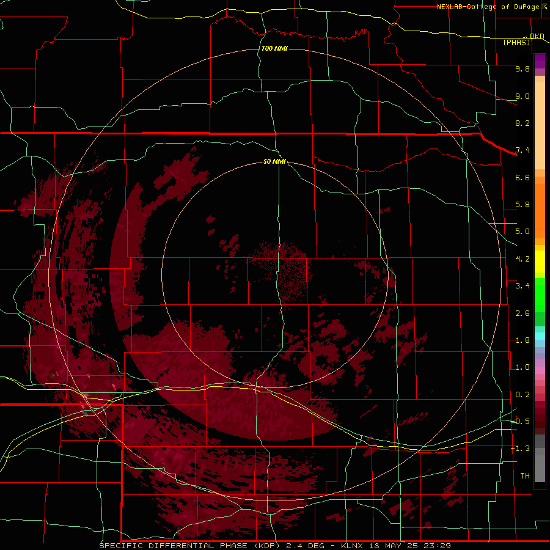Click the 5.8 value on the color scale
The image size is (550, 550).
pyautogui.click(x=522, y=205)
